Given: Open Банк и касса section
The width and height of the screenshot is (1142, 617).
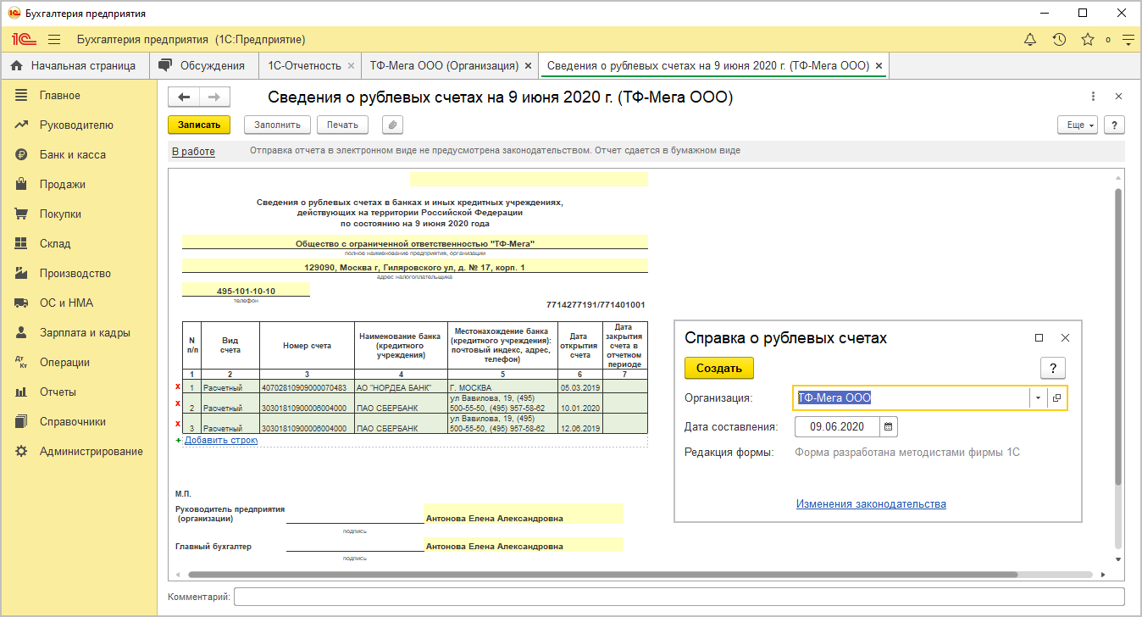Looking at the screenshot, I should point(72,155).
